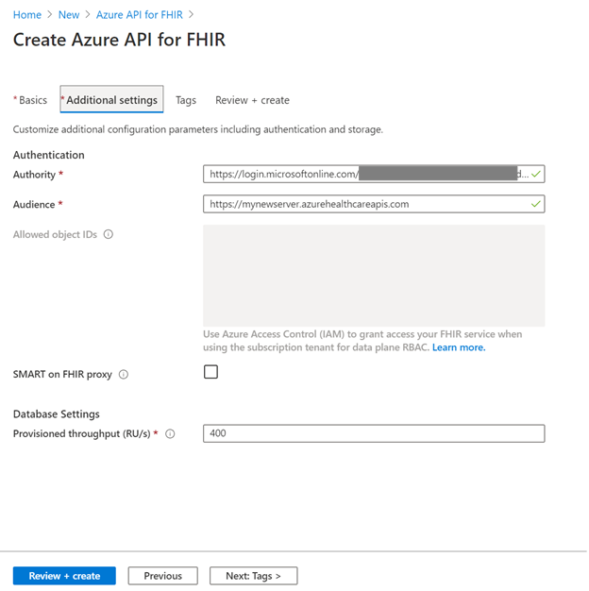Click the Allowed object IDs label
589x591 pixels.
coord(55,234)
